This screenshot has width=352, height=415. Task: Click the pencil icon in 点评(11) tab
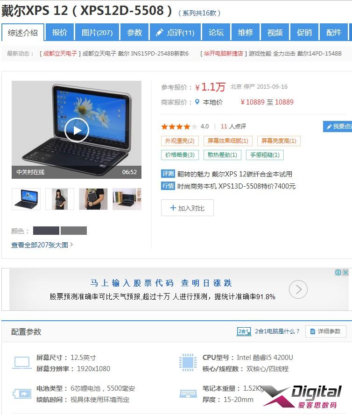(x=159, y=33)
